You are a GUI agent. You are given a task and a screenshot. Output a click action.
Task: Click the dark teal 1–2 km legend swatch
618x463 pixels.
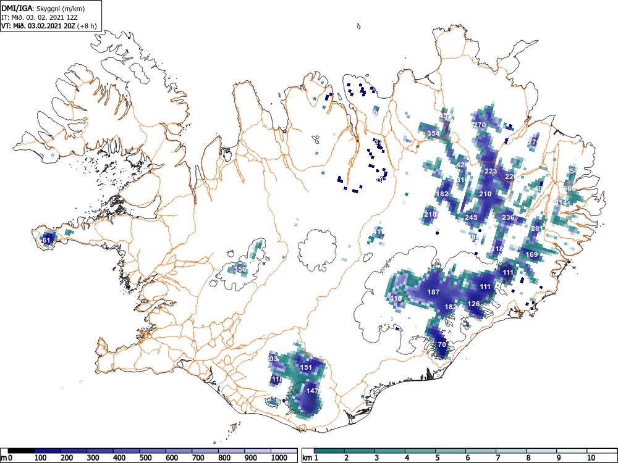pos(329,451)
